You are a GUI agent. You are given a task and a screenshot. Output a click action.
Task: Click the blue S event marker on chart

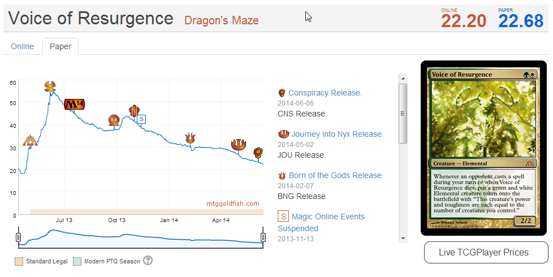142,119
